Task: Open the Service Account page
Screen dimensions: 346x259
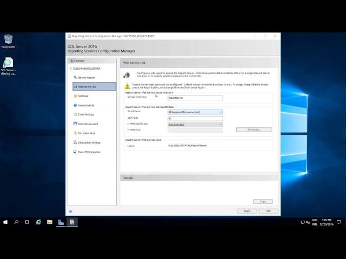Action: click(x=86, y=78)
